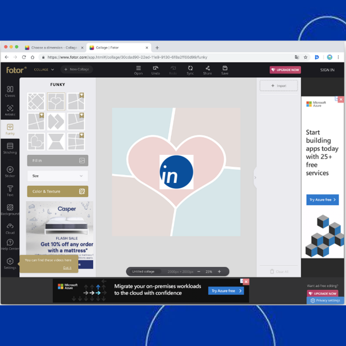
Task: Click the Open toolbar icon
Action: tap(138, 70)
